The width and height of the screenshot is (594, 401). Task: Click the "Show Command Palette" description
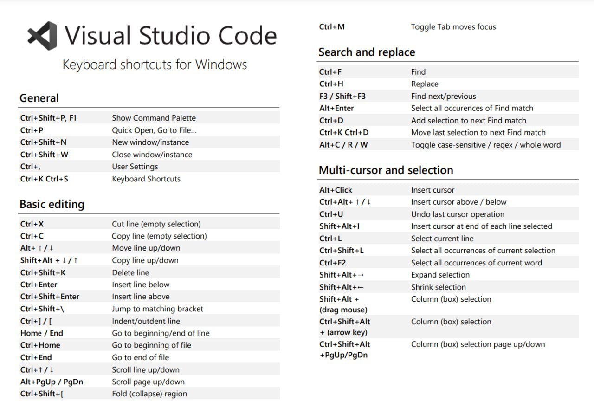point(154,118)
